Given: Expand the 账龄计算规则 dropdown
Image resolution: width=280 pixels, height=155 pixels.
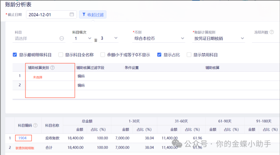Looking at the screenshot, I should 219,38.
